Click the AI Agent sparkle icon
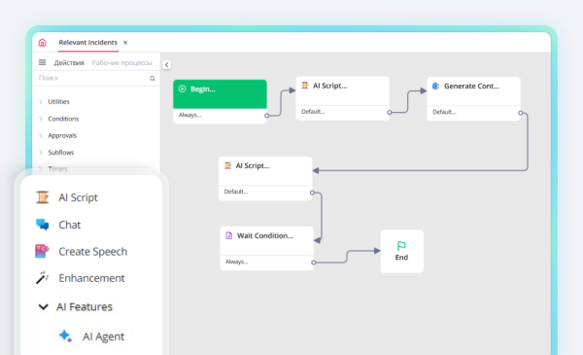 66,336
